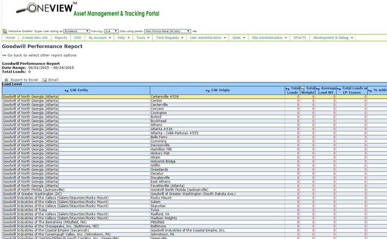The height and width of the screenshot is (239, 387).
Task: Sort by Average Load Wt arrows
Action: pyautogui.click(x=318, y=89)
